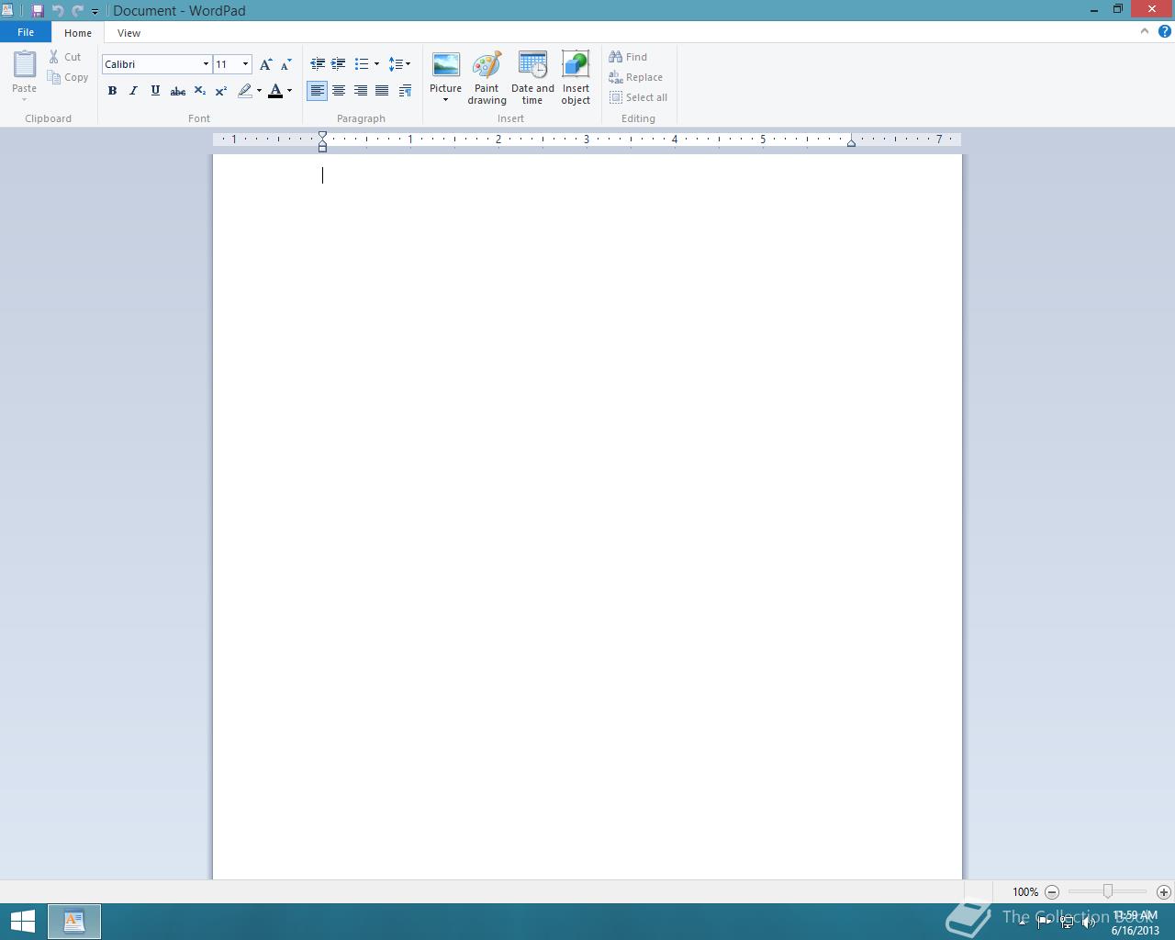Viewport: 1175px width, 940px height.
Task: Shrink the font size
Action: pyautogui.click(x=285, y=64)
